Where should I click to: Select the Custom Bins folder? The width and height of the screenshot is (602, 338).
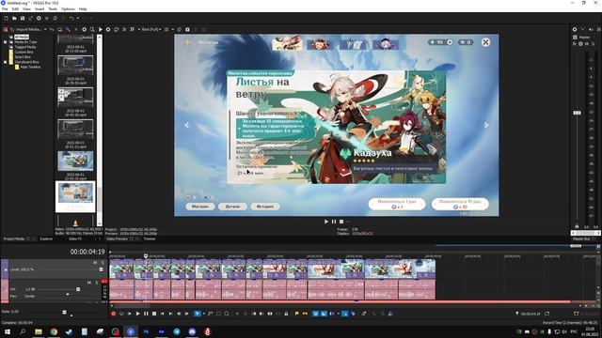24,52
